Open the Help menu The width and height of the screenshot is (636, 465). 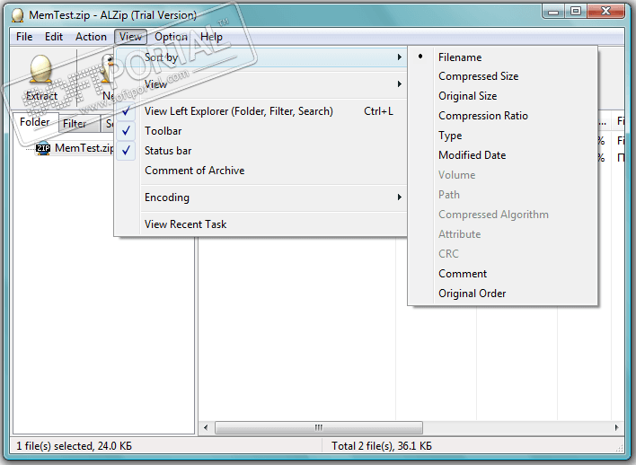[x=211, y=37]
